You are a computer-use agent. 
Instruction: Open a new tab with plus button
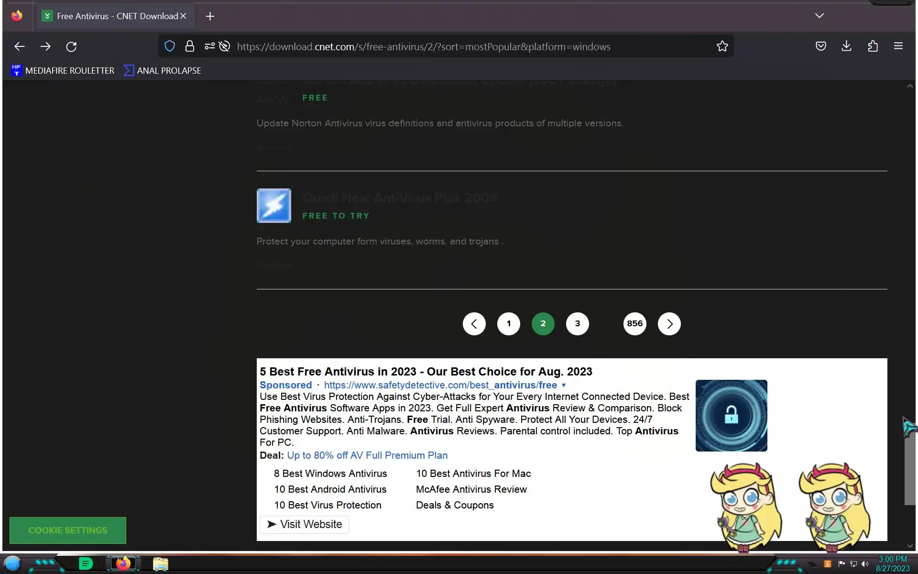point(210,16)
